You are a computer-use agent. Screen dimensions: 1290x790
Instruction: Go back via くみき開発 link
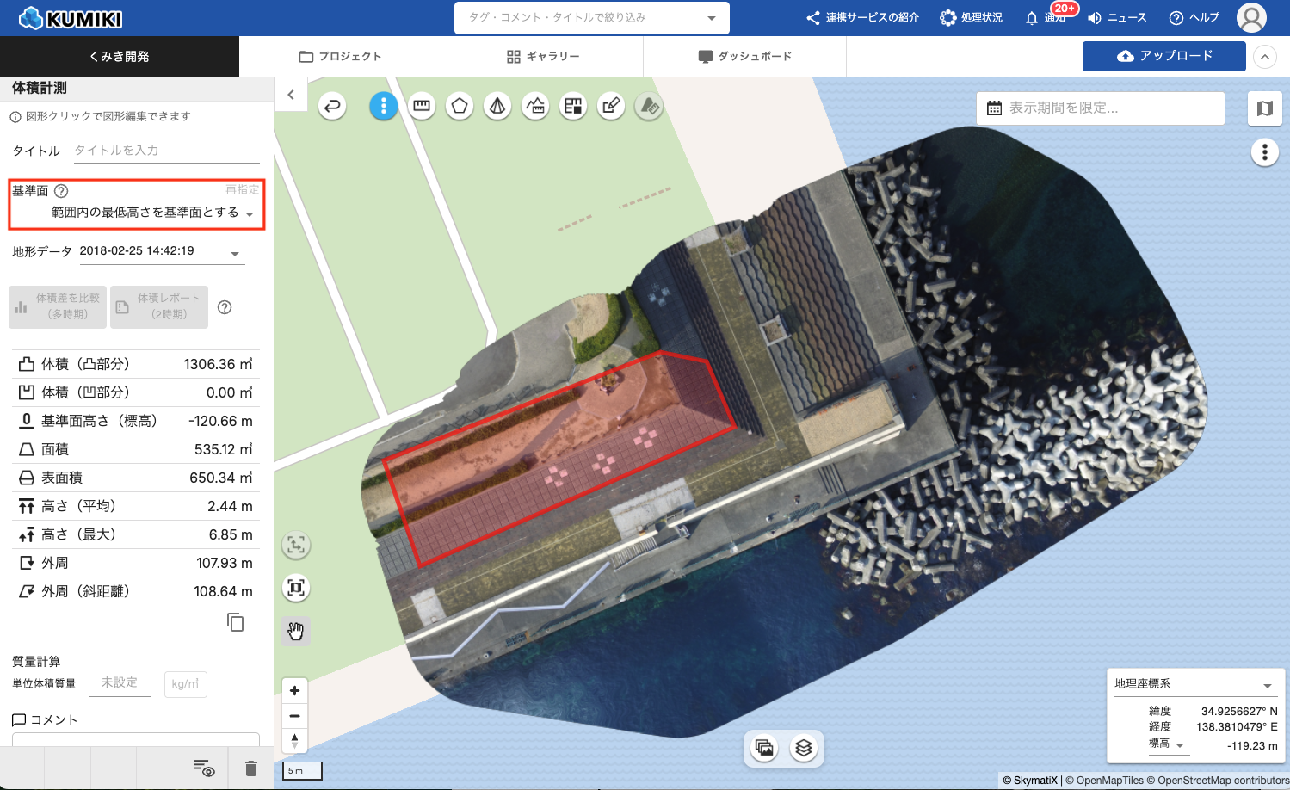point(120,57)
